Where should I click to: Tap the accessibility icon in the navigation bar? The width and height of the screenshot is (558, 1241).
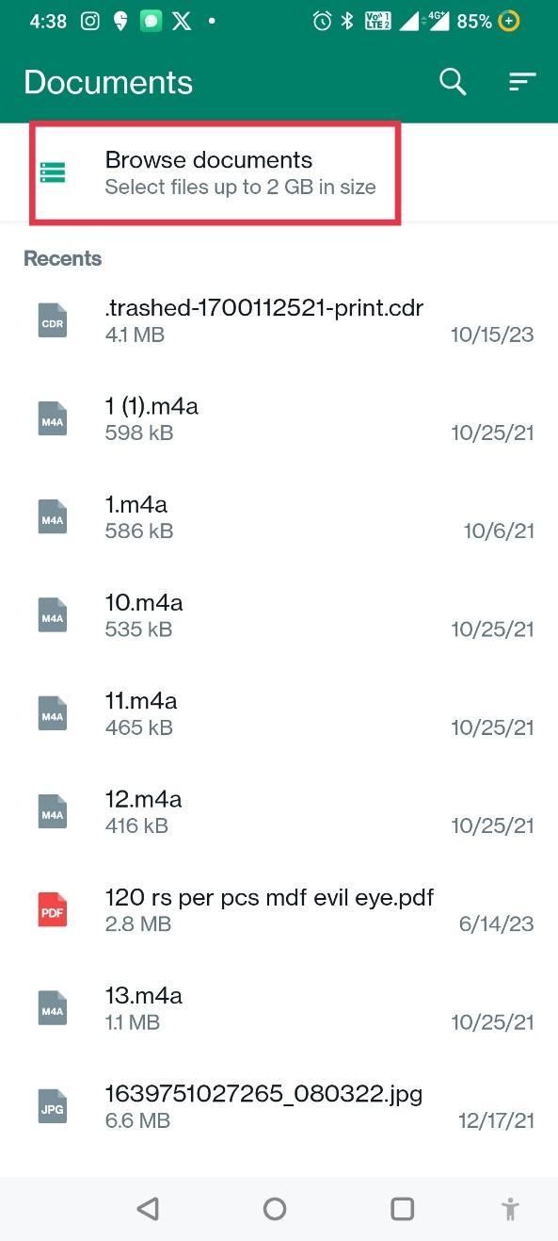tap(510, 1208)
